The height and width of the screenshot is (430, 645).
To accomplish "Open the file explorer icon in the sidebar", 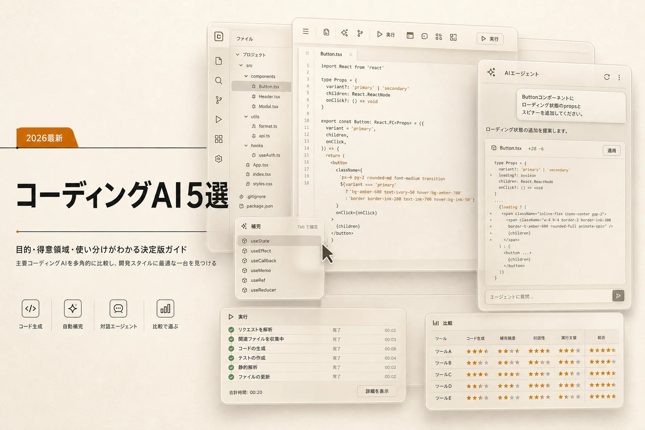I will point(219,61).
